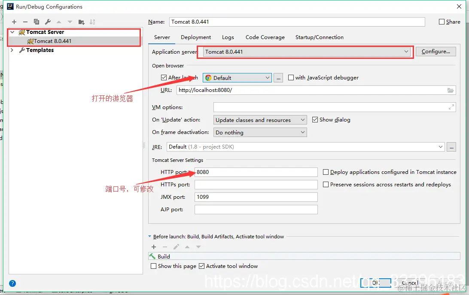Image resolution: width=469 pixels, height=295 pixels.
Task: Click the URL input field
Action: pos(316,90)
